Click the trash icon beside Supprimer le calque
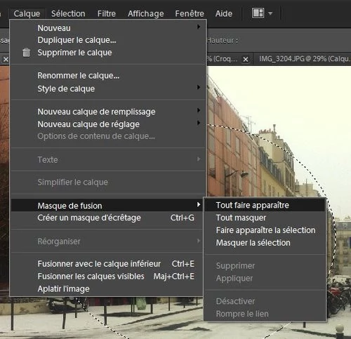The image size is (351, 339). click(26, 53)
